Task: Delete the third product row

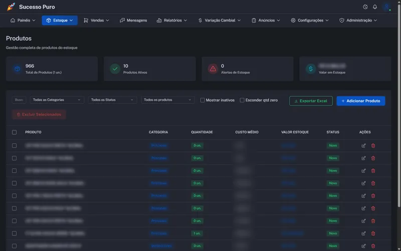Action: tap(373, 171)
